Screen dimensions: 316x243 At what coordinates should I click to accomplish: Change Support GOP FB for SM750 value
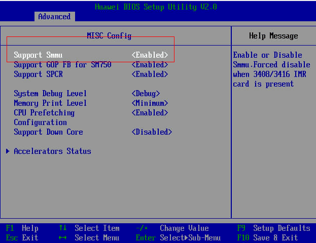pos(150,65)
